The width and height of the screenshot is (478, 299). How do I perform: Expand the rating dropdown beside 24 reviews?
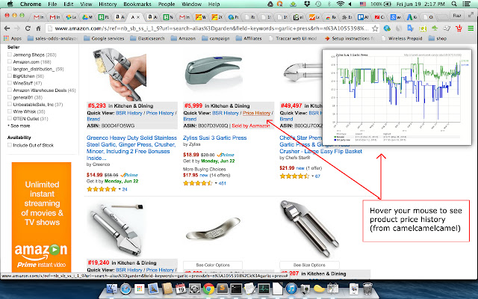pyautogui.click(x=119, y=189)
